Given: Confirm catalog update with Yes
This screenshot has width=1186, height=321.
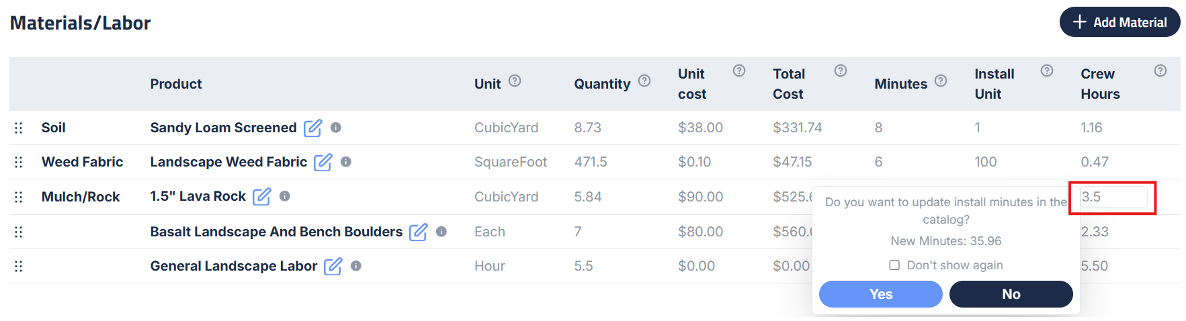Looking at the screenshot, I should coord(880,294).
